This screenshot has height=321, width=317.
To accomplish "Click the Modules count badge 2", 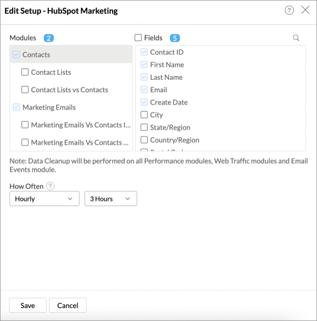I will [49, 38].
